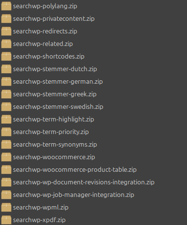This screenshot has height=225, width=187.
Task: Click the archive icon for searchwp-xpdf.zip
Action: point(6,220)
